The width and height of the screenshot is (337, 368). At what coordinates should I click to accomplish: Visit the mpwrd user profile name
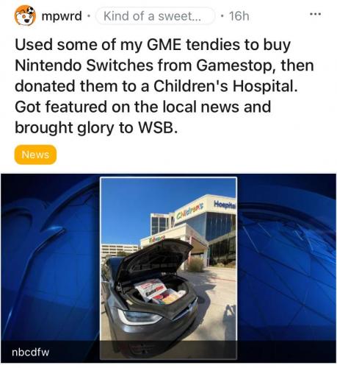coord(62,16)
